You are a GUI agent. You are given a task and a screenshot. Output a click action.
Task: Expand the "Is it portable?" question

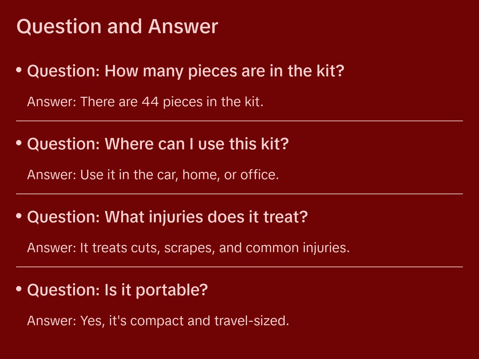pyautogui.click(x=117, y=290)
